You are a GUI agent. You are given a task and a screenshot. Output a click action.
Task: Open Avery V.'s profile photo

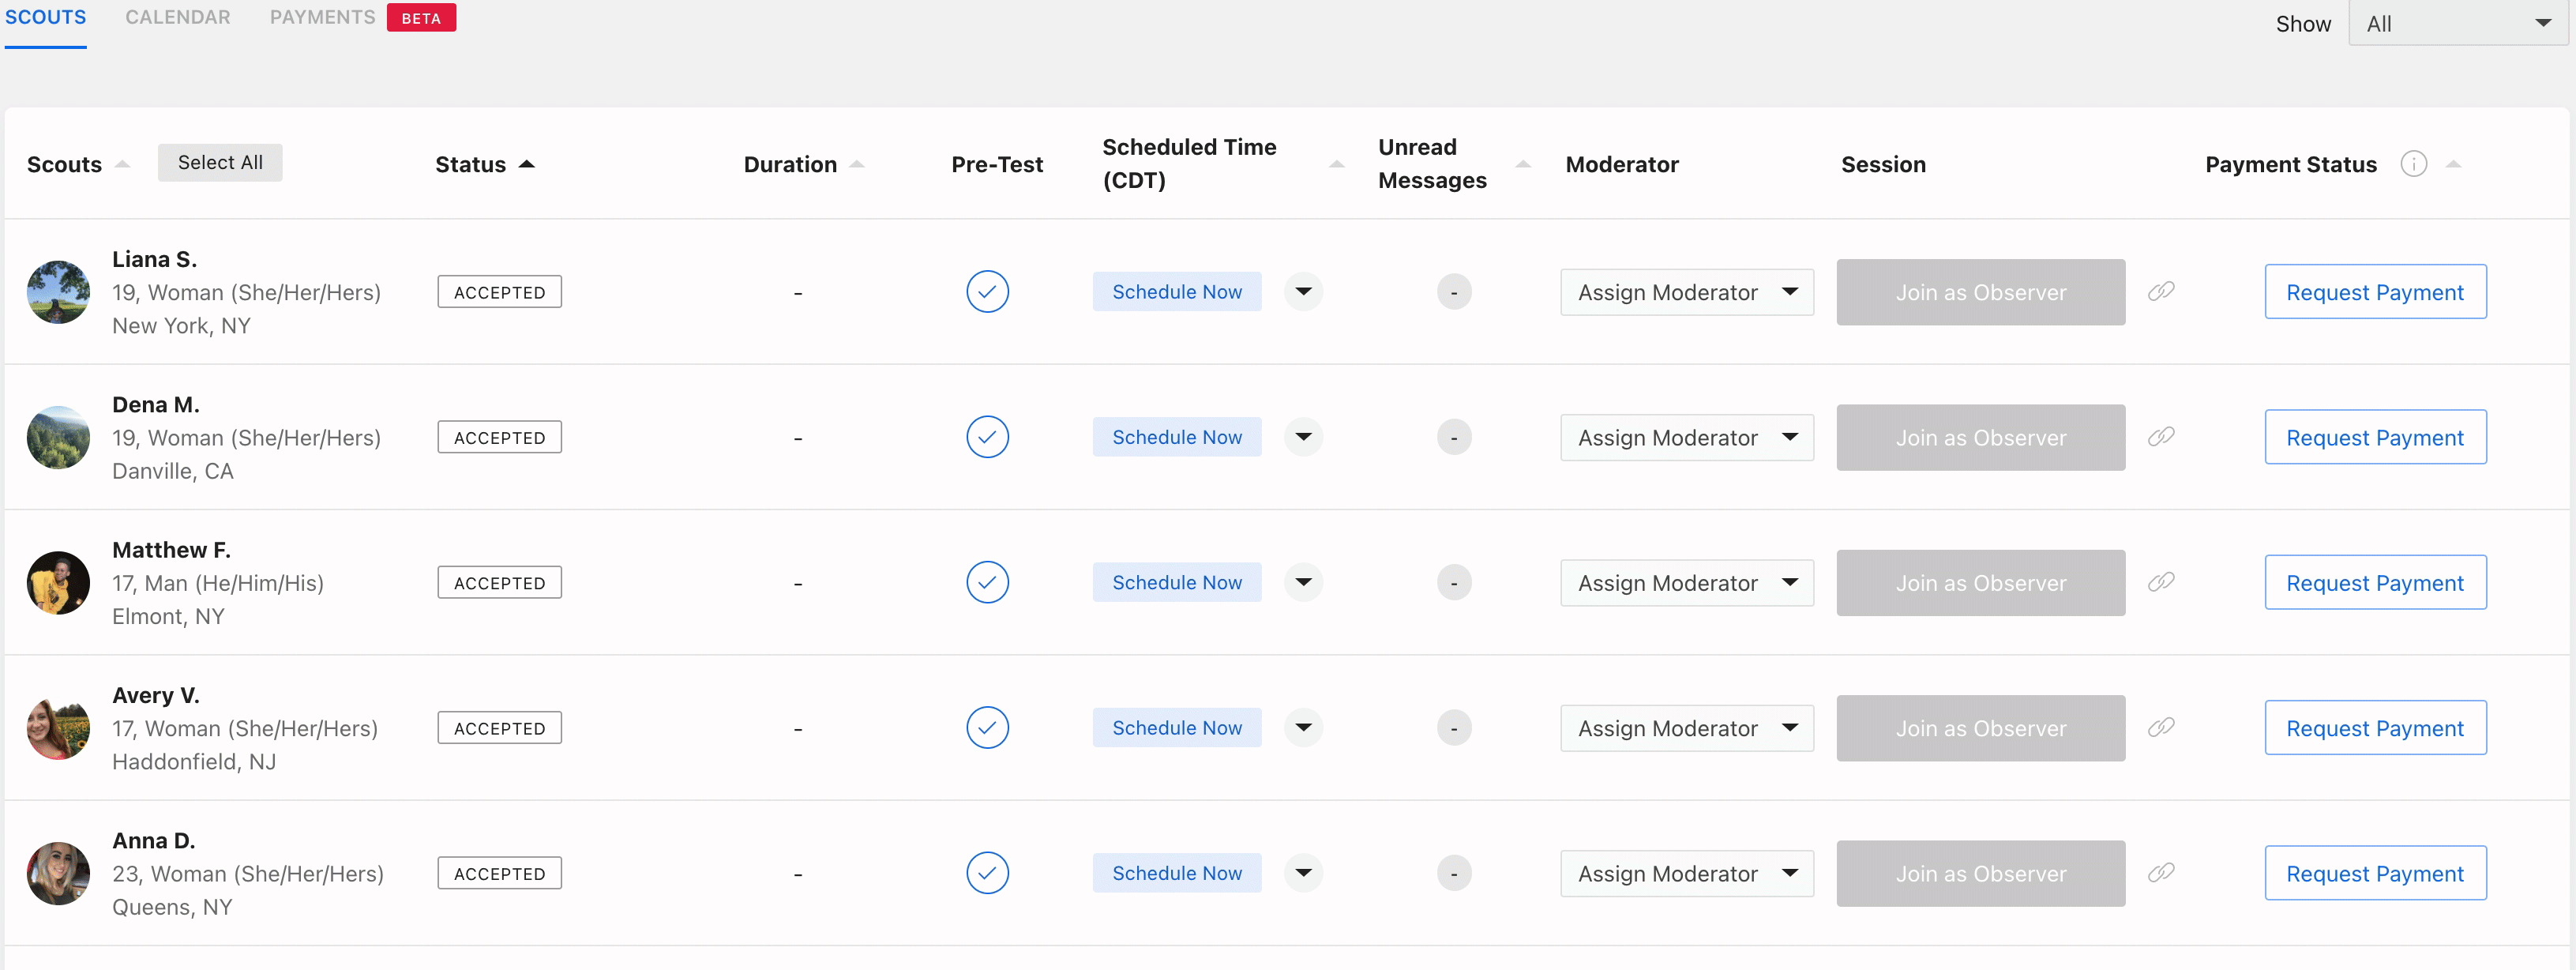click(x=58, y=728)
